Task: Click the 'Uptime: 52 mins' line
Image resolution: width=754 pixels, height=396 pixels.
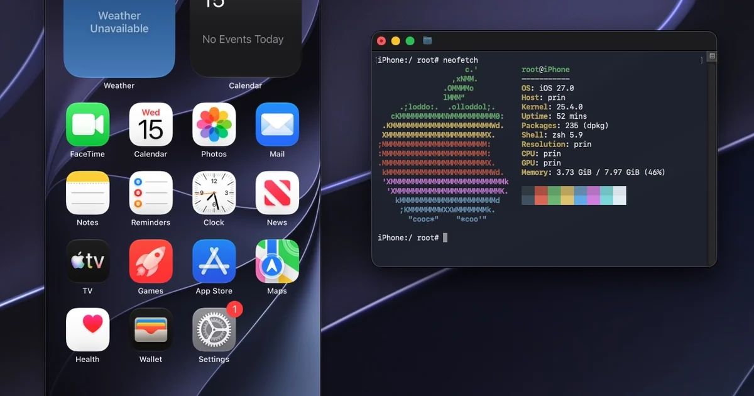Action: click(554, 116)
